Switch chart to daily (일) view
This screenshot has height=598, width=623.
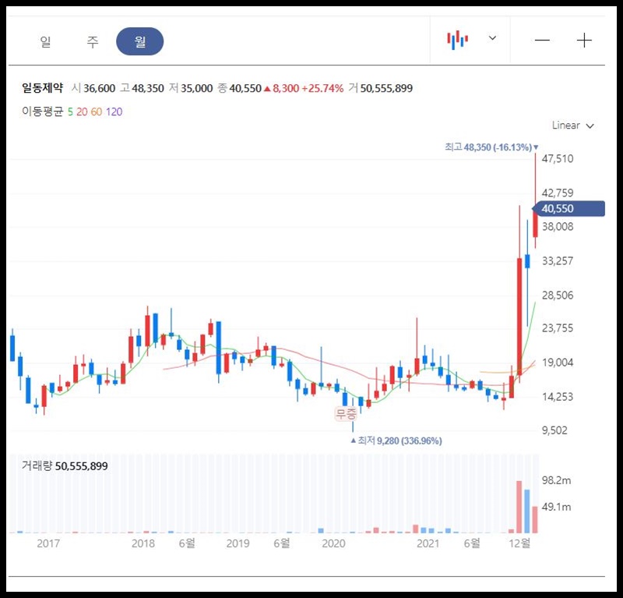pos(45,41)
